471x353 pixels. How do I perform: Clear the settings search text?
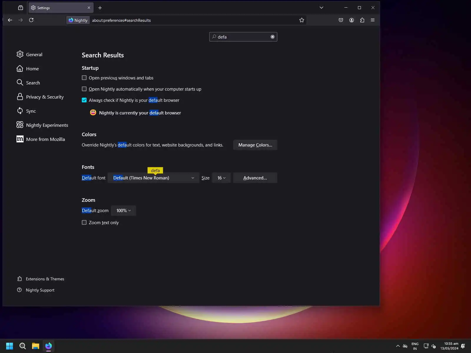click(273, 37)
